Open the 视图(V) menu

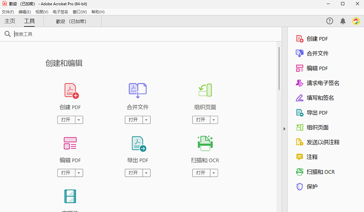click(42, 12)
